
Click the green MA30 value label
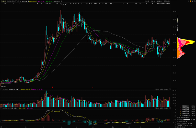pyautogui.click(x=49, y=1)
